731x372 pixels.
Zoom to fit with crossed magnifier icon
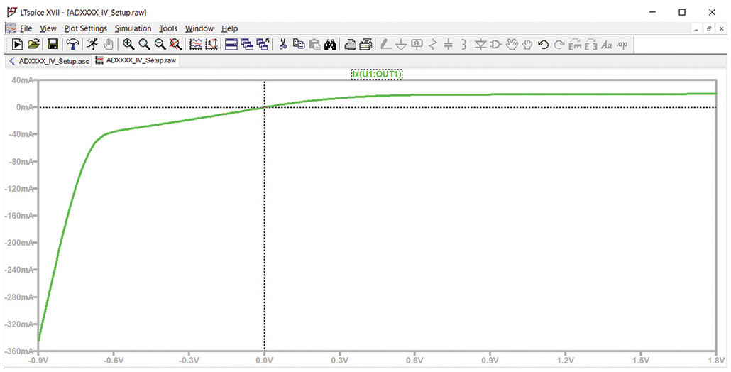[175, 45]
